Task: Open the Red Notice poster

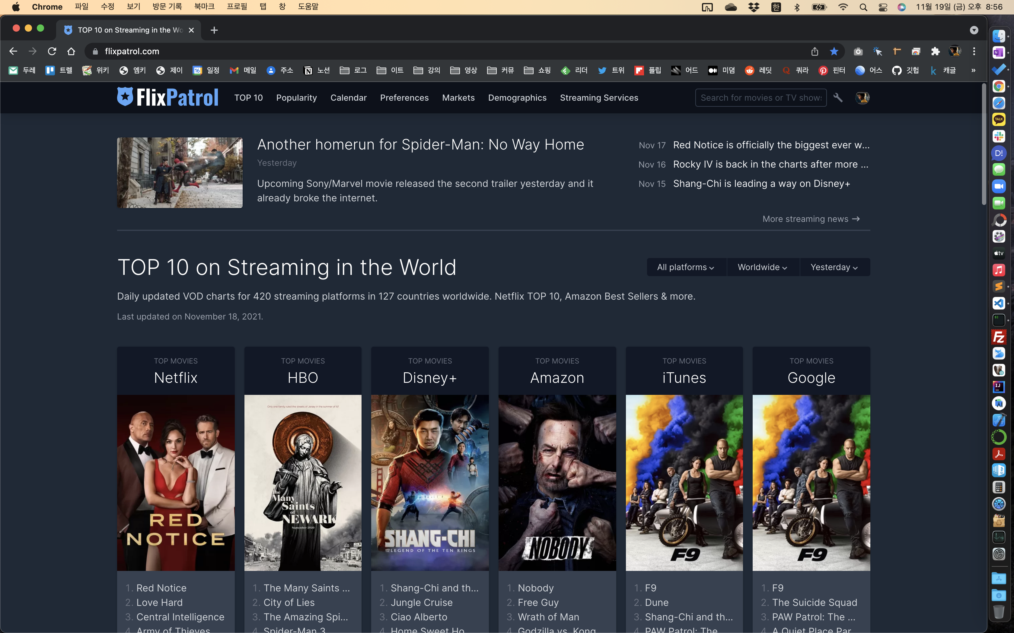Action: click(176, 483)
